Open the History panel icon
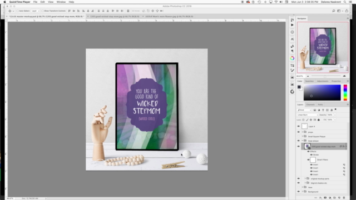Image resolution: width=356 pixels, height=200 pixels. pyautogui.click(x=292, y=20)
